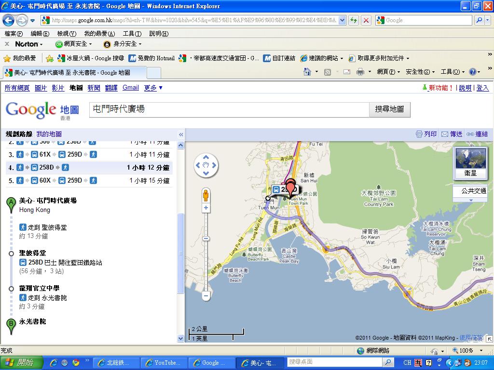Screen dimensions: 494x370
Task: Open the 檔案(F) menu
Action: (14, 34)
